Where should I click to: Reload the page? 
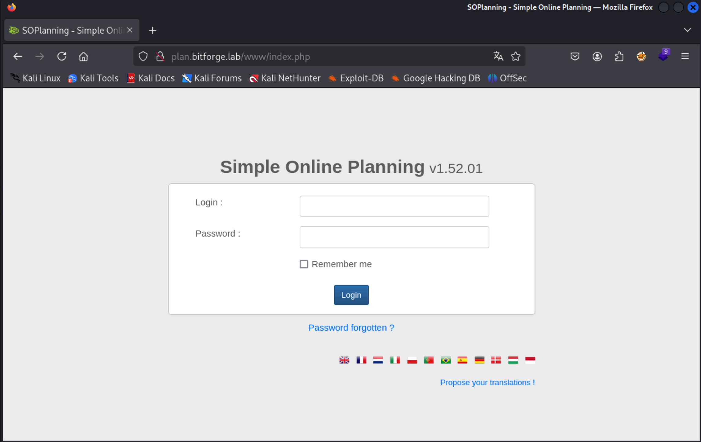pyautogui.click(x=61, y=56)
